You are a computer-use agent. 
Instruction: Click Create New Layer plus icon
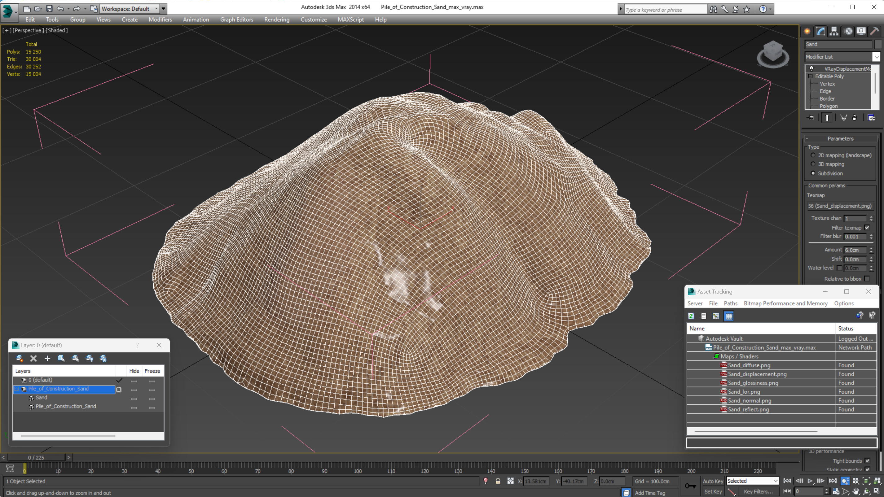[x=47, y=359]
